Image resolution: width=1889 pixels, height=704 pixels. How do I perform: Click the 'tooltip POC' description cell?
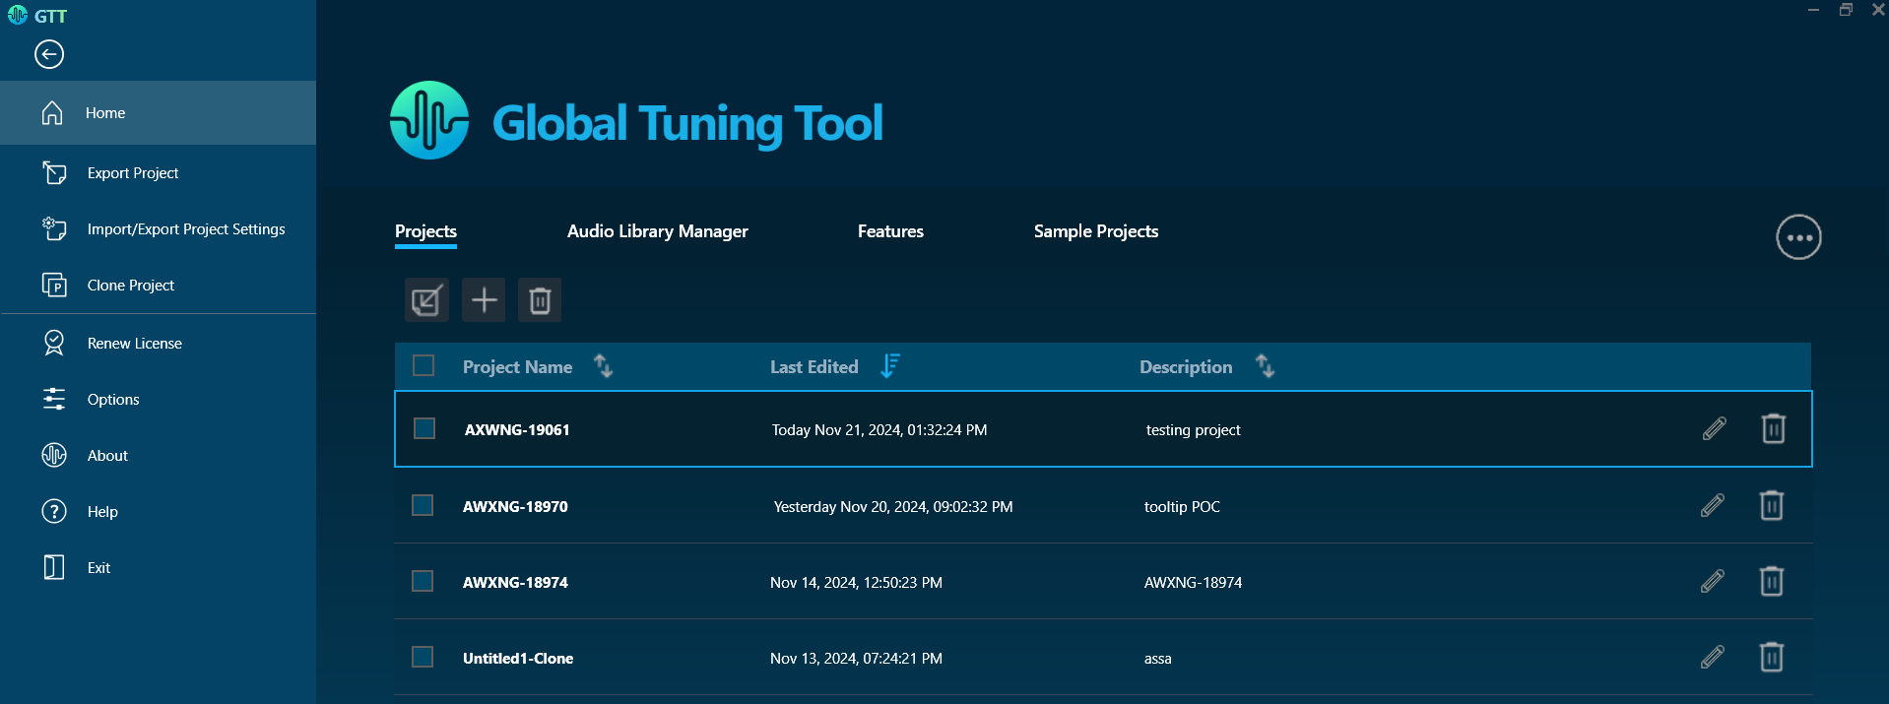coord(1182,507)
